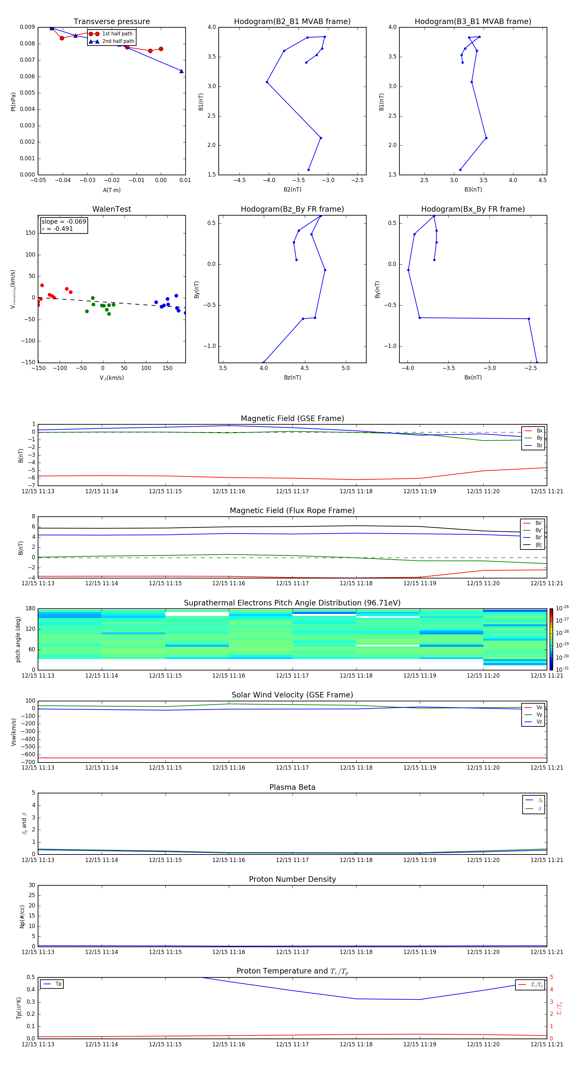The height and width of the screenshot is (1073, 585).
Task: Click the Bx' legend entry in Flux Rope plot
Action: [x=533, y=523]
